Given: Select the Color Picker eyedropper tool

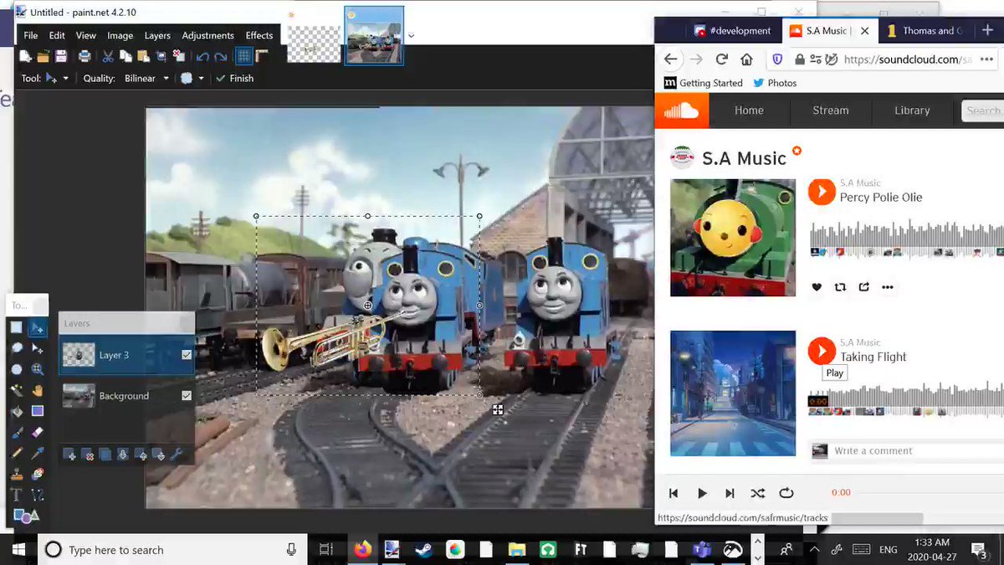Looking at the screenshot, I should click(x=38, y=453).
